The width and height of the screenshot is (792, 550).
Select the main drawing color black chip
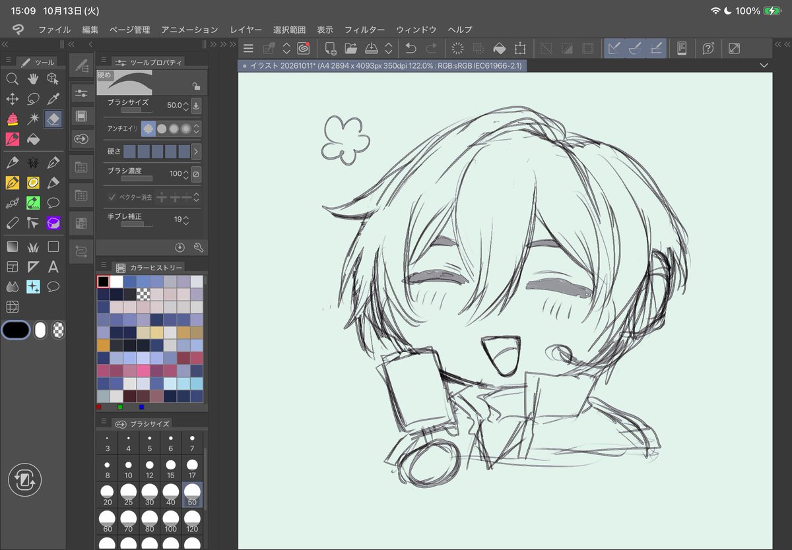[16, 330]
